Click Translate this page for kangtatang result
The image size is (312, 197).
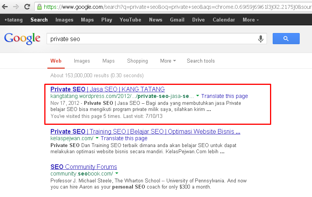[x=225, y=96]
